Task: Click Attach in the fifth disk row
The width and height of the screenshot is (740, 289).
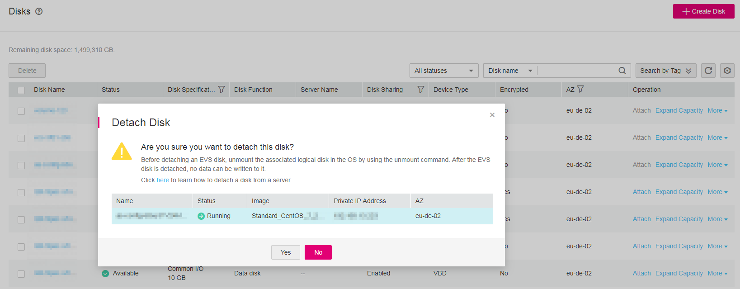Action: 641,219
